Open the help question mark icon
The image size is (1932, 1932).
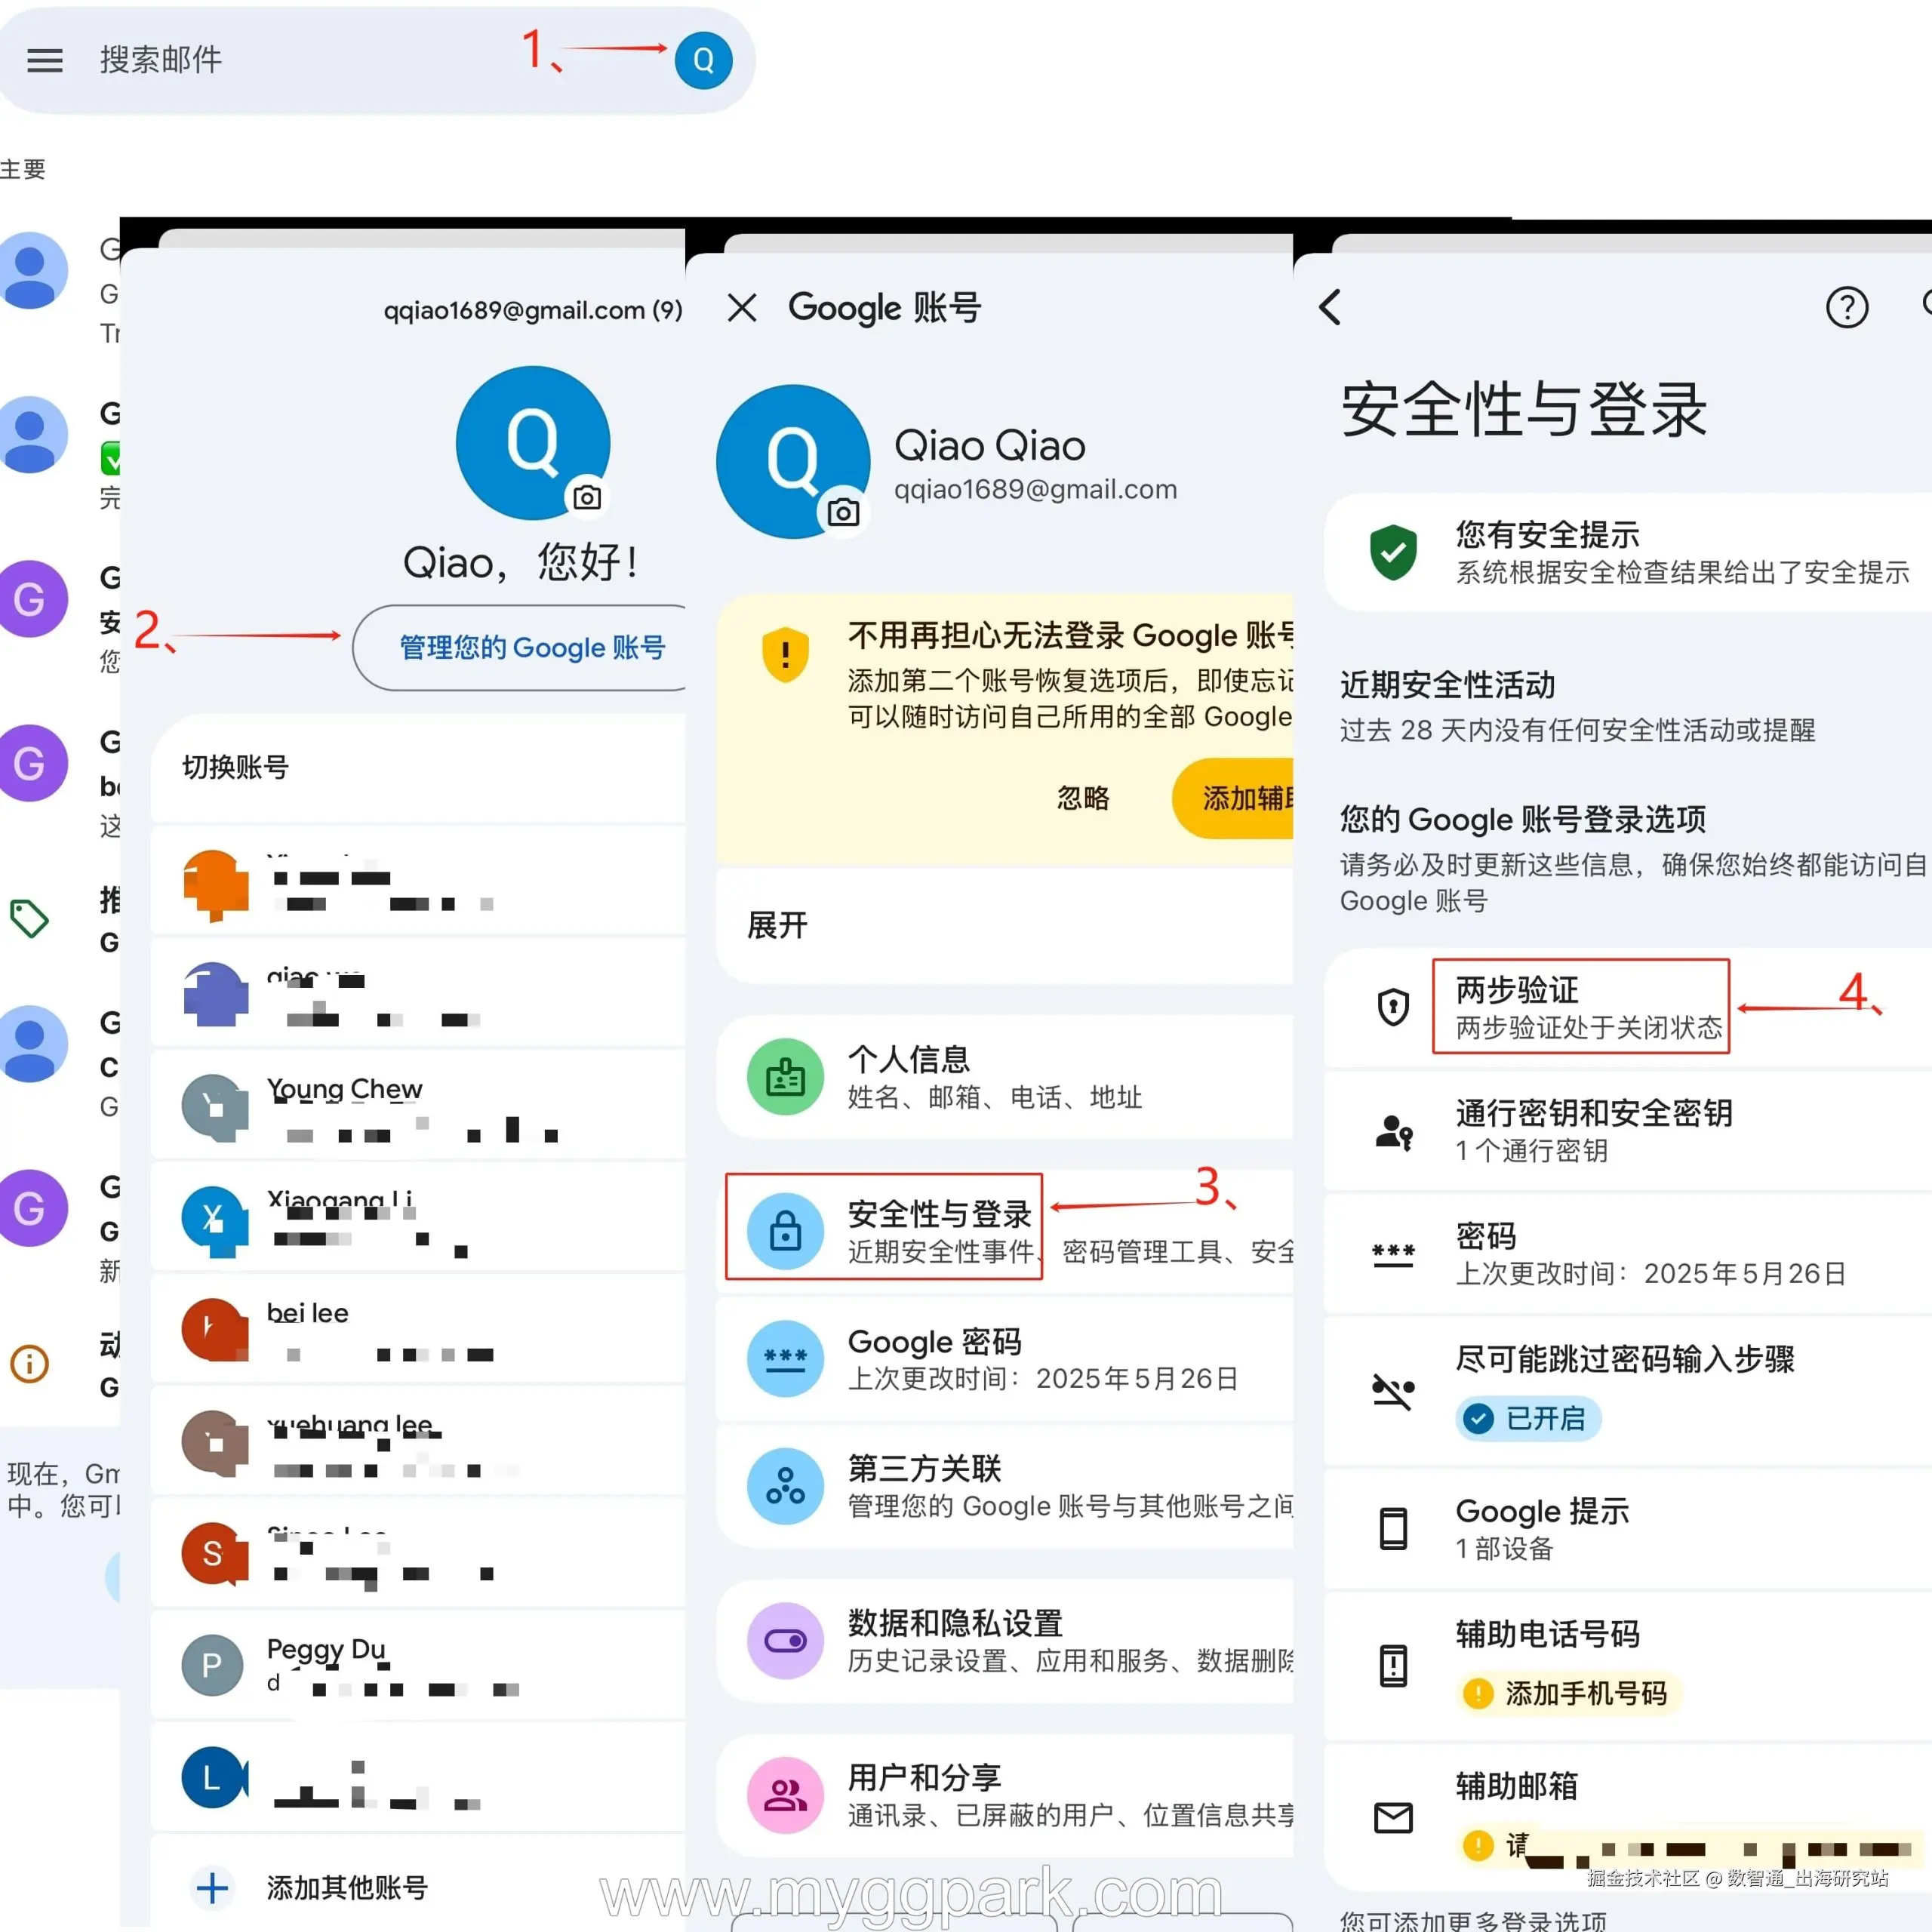[x=1846, y=307]
